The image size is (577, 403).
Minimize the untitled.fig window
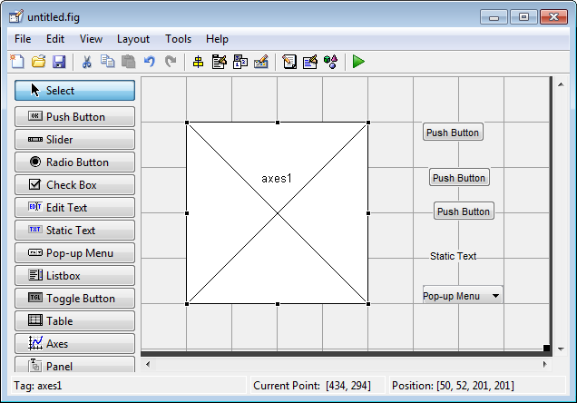(494, 17)
